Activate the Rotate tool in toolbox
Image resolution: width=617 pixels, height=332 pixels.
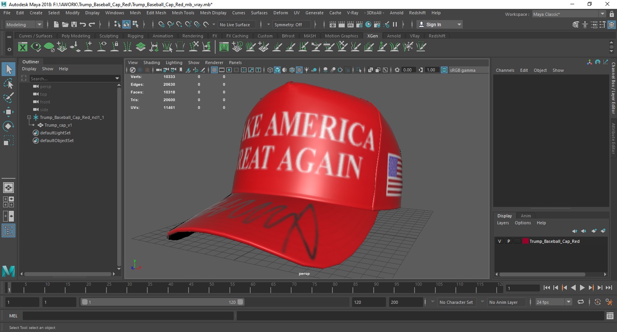point(8,126)
